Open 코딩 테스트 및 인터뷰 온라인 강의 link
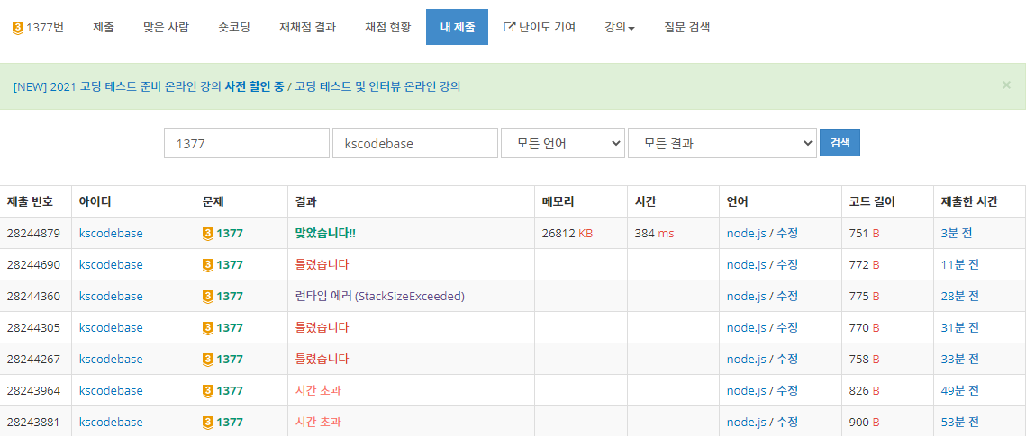Viewport: 1026px width, 436px height. pyautogui.click(x=377, y=86)
